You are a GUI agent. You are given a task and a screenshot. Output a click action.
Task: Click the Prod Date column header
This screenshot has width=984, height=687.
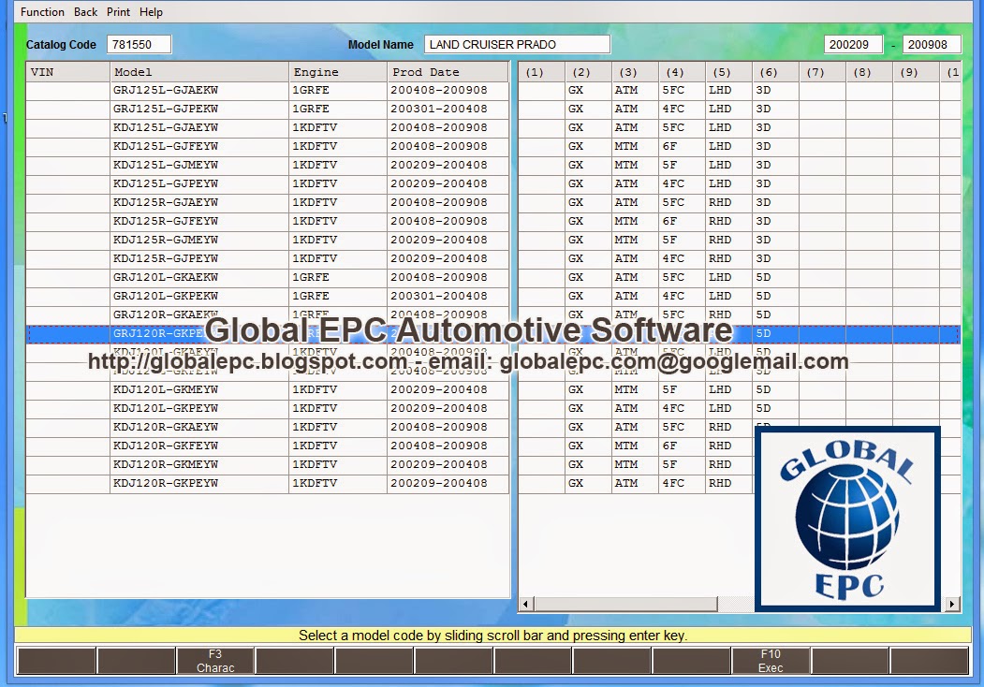coord(448,71)
